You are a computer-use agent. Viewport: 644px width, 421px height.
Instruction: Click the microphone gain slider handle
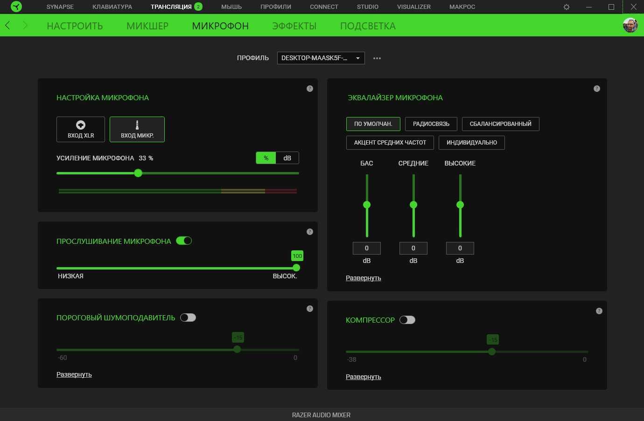(138, 173)
